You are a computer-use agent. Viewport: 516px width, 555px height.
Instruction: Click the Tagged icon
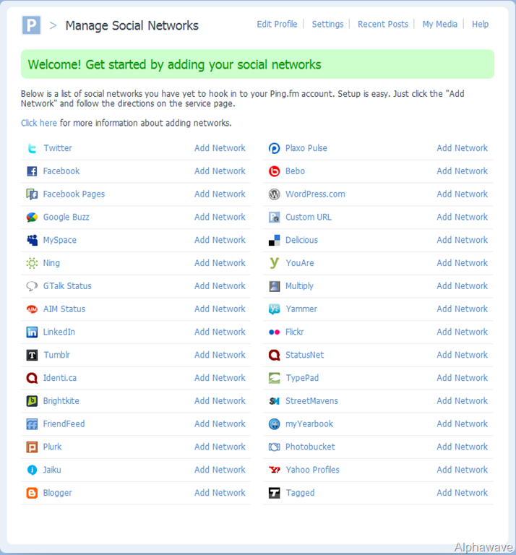pos(275,493)
